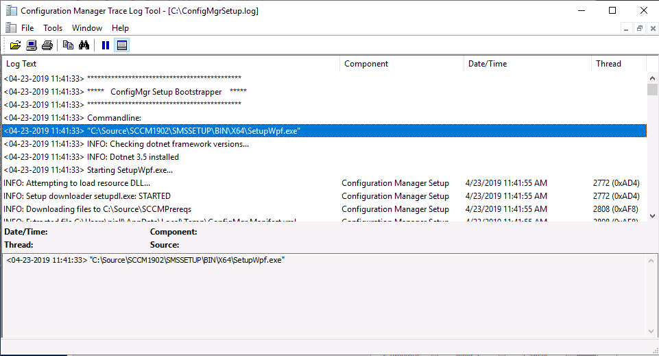
Task: Select highlighted SetupWpf.exe path row
Action: tap(324, 131)
